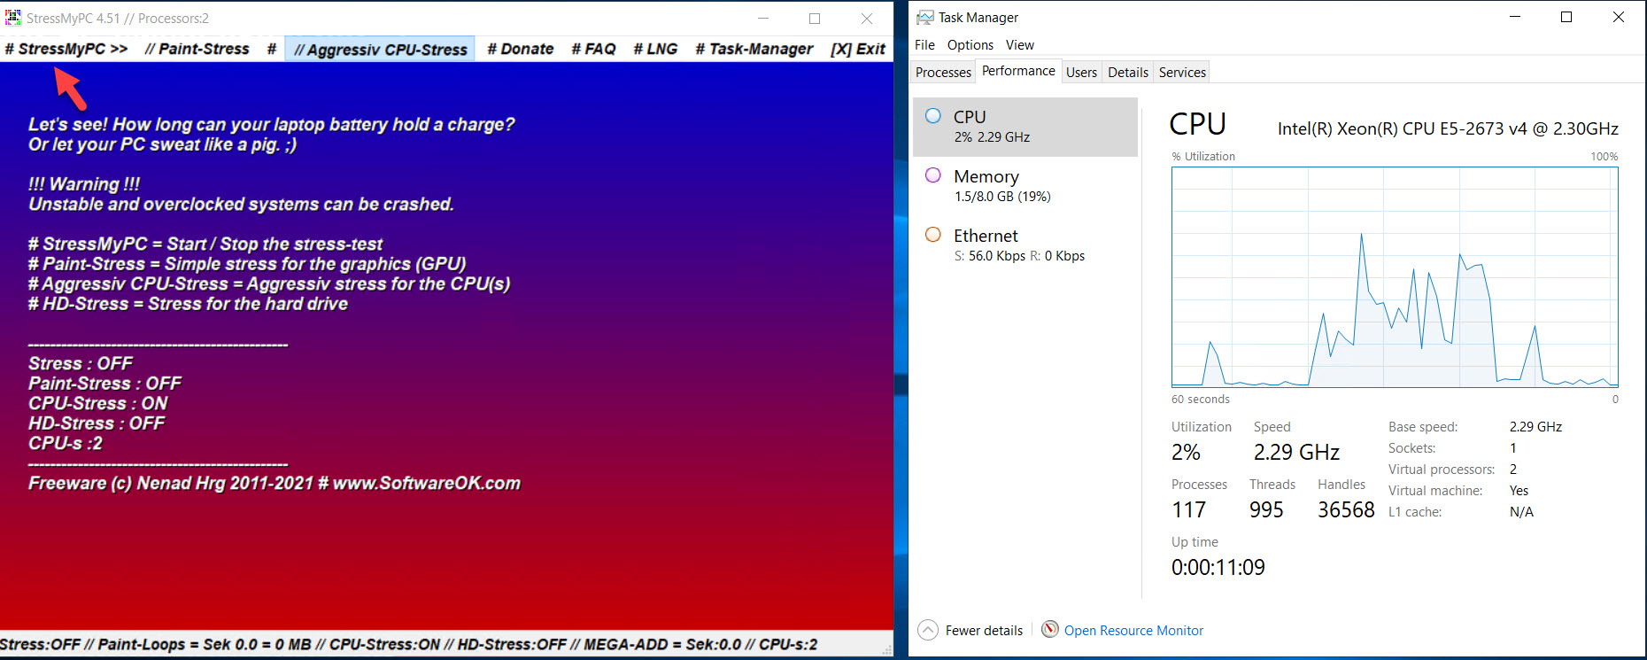Click the CPU utilization graph

pos(1395,276)
